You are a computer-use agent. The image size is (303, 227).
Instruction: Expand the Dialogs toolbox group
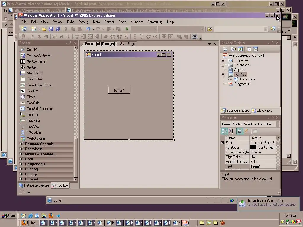(x=21, y=174)
